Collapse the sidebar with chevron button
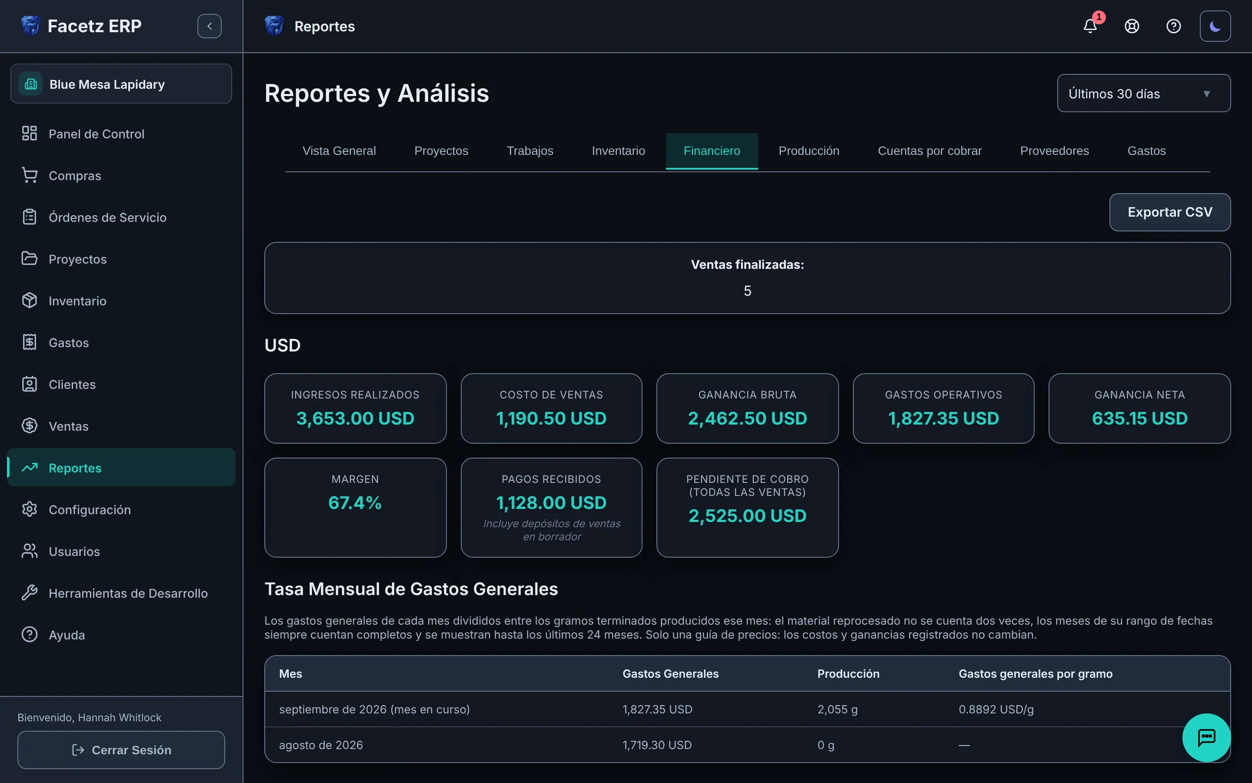The height and width of the screenshot is (783, 1252). click(210, 26)
